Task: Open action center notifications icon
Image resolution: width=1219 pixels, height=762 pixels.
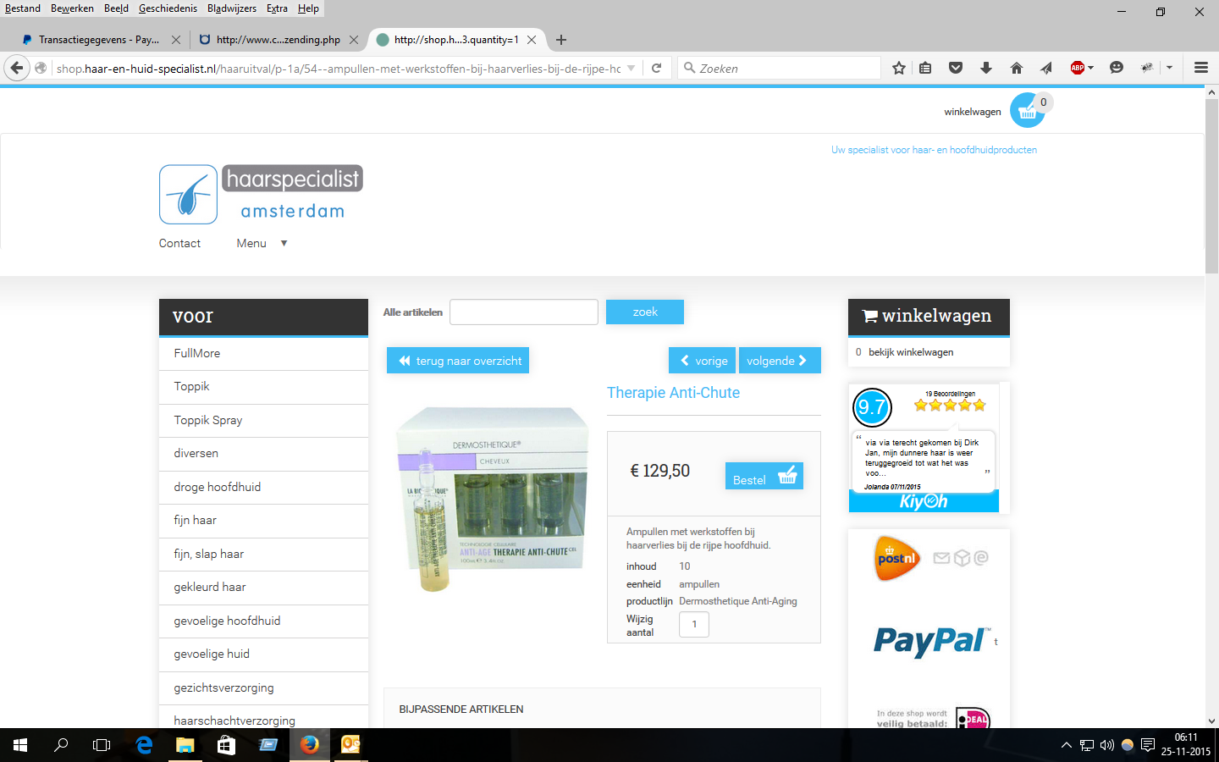Action: 1148,746
